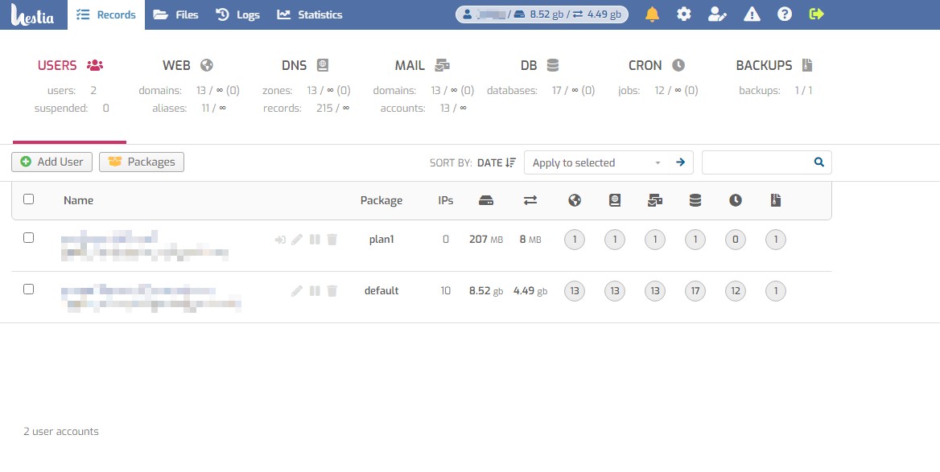This screenshot has width=940, height=472.
Task: Check the box for the plan1 user row
Action: [29, 238]
